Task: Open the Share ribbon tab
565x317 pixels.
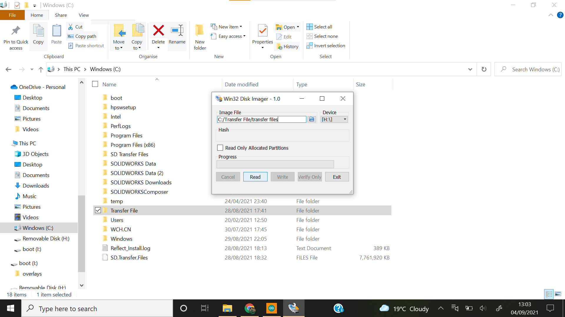Action: (x=61, y=15)
